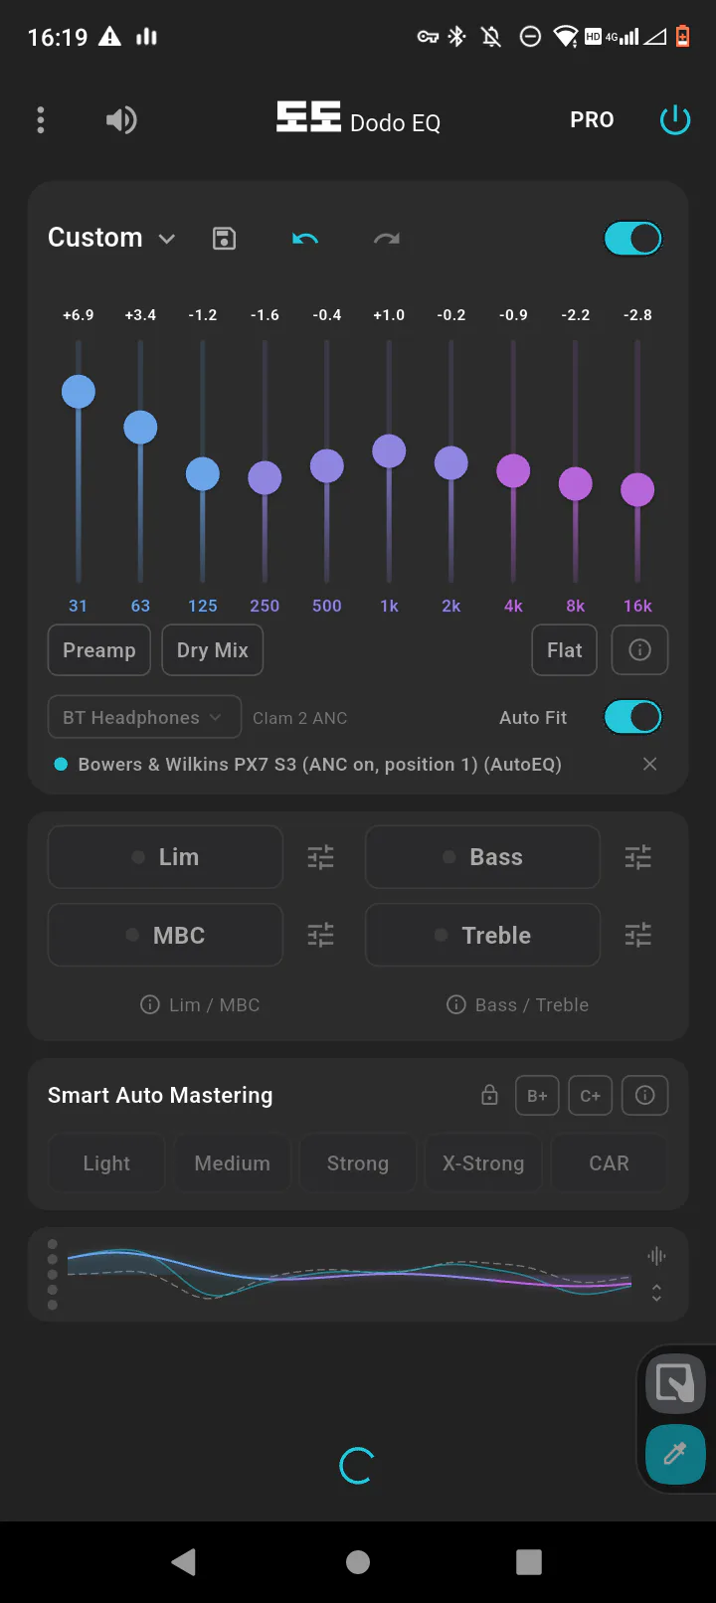Open the Smart Auto Mastering info icon
The height and width of the screenshot is (1603, 716).
click(x=644, y=1096)
